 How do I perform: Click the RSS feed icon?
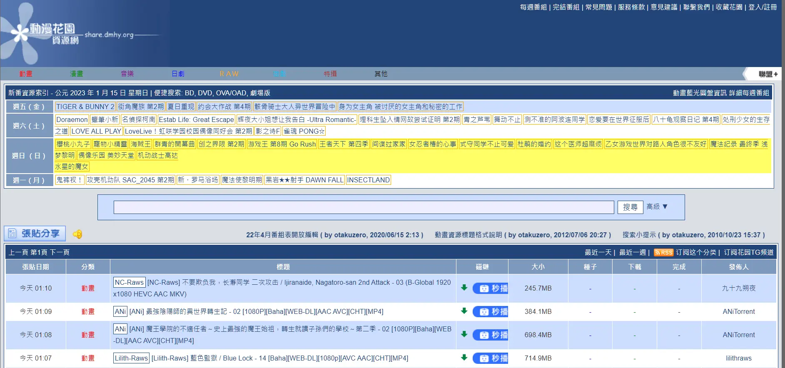click(663, 252)
